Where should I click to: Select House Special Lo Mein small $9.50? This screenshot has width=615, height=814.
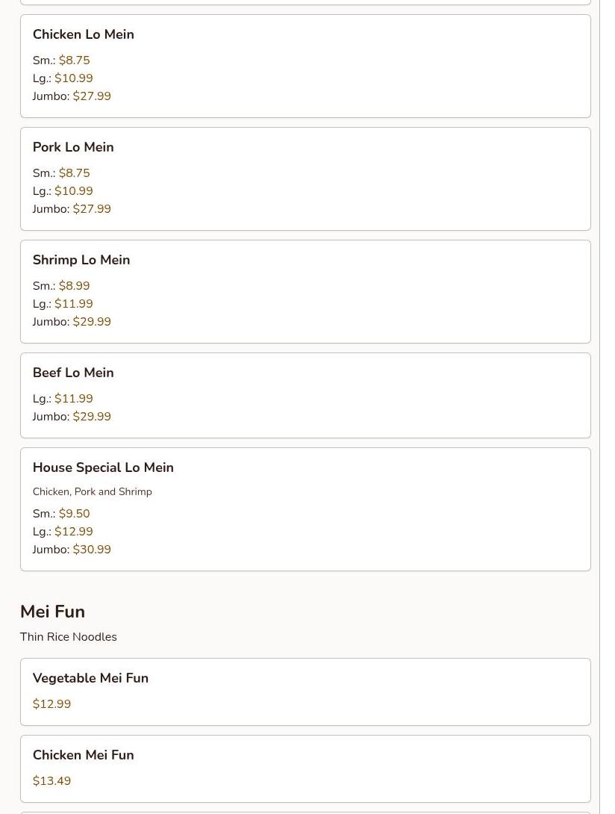click(x=74, y=514)
